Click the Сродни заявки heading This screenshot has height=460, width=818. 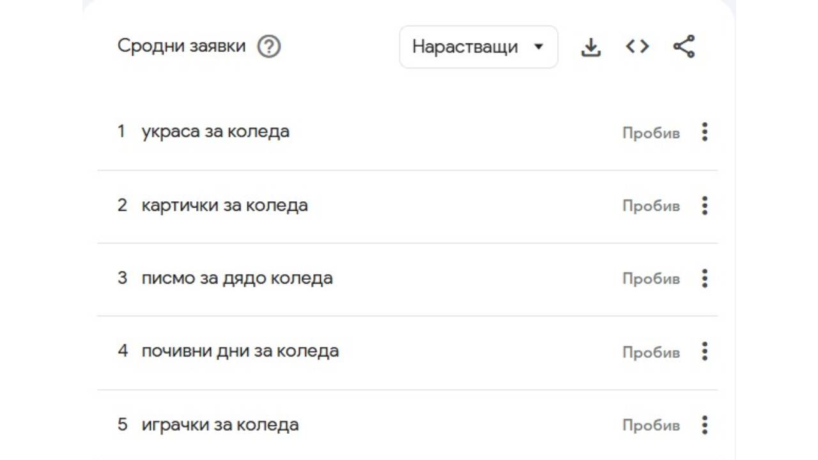(x=181, y=45)
